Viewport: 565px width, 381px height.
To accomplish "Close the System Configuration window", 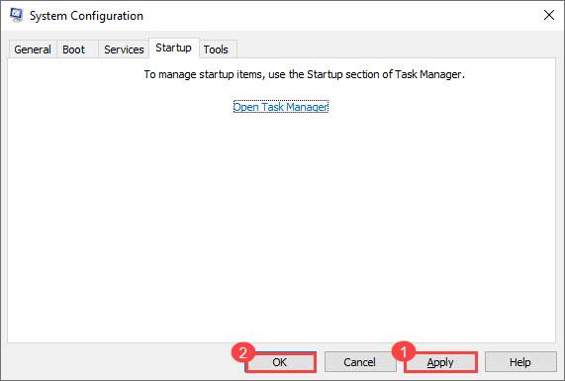I will click(549, 15).
